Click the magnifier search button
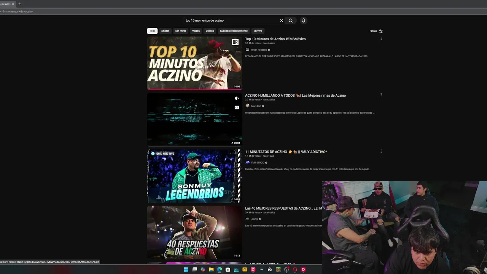The height and width of the screenshot is (274, 487). point(291,21)
